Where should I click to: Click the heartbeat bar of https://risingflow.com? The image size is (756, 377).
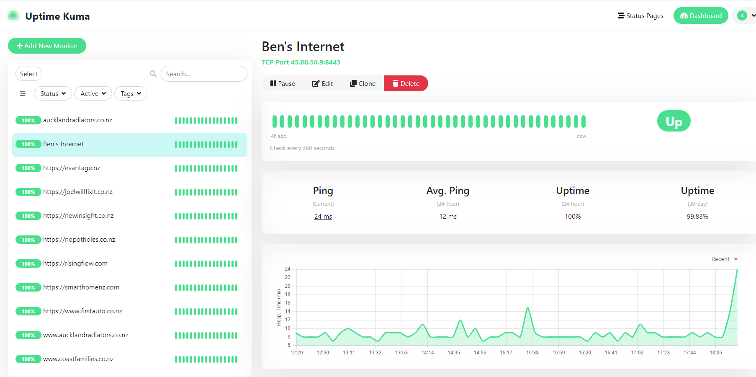(x=206, y=264)
